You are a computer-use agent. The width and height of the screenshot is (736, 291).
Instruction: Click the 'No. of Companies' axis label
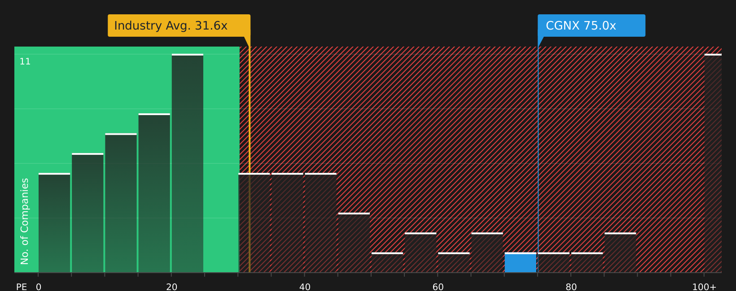click(x=25, y=221)
